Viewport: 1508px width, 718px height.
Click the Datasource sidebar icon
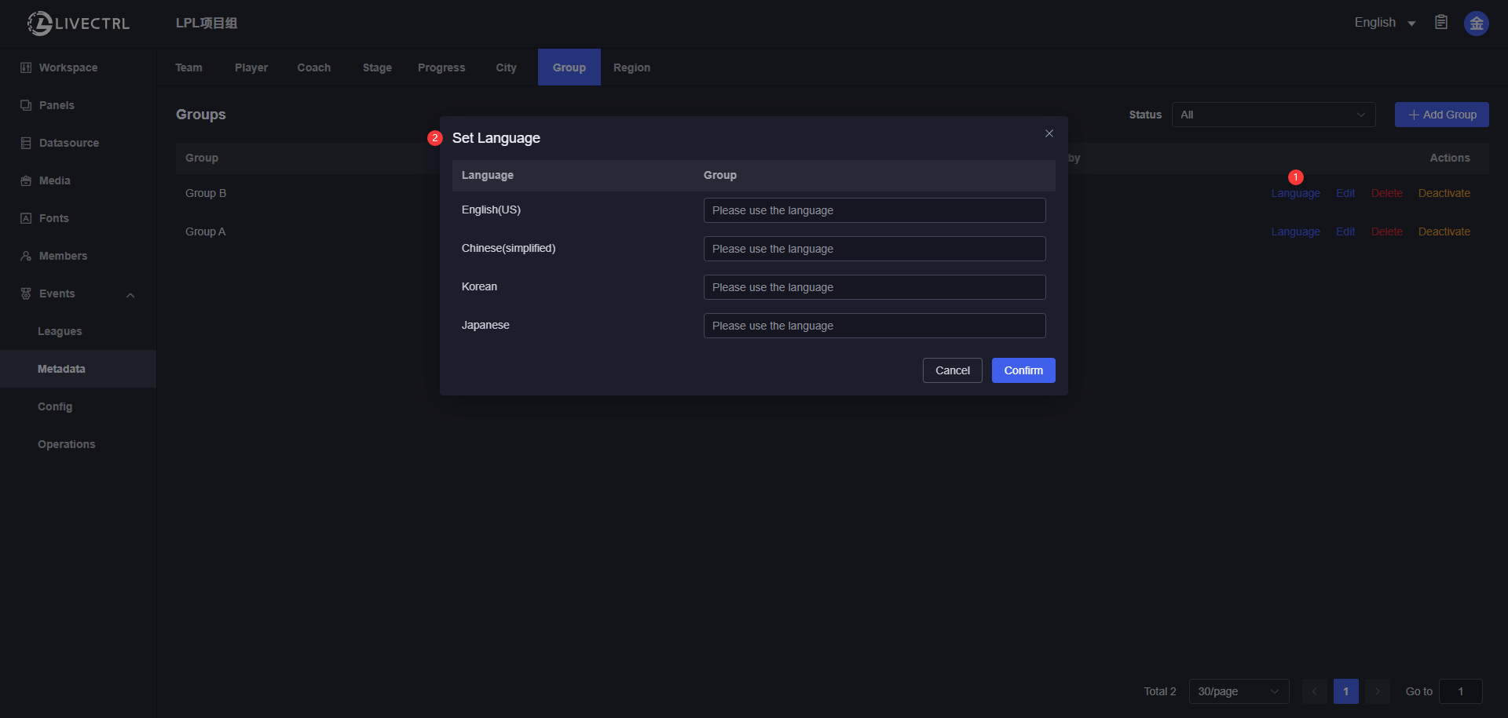point(26,143)
